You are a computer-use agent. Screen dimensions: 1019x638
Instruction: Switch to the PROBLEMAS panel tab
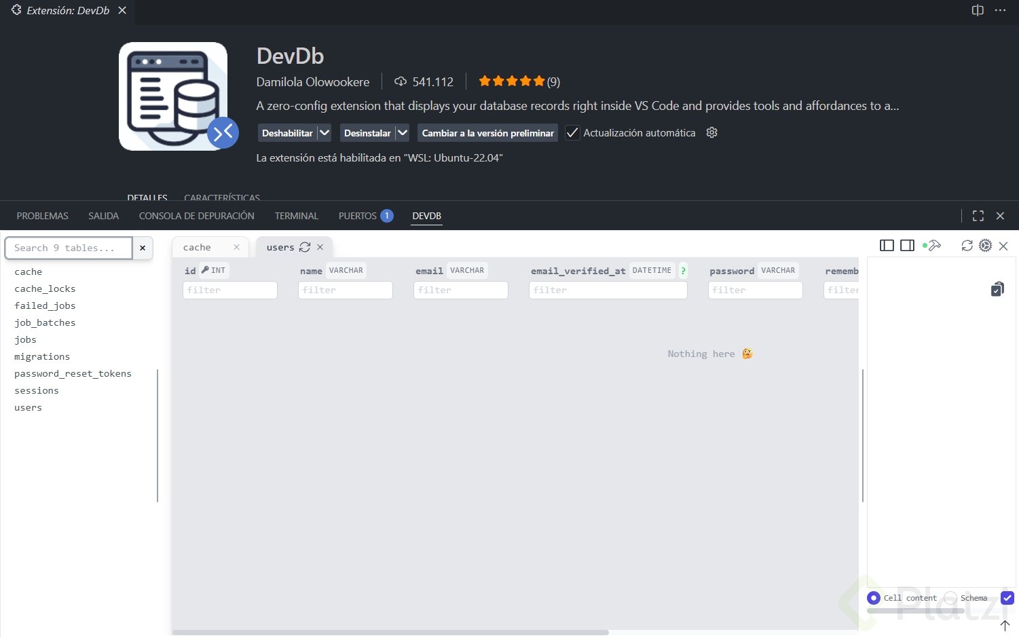coord(43,216)
